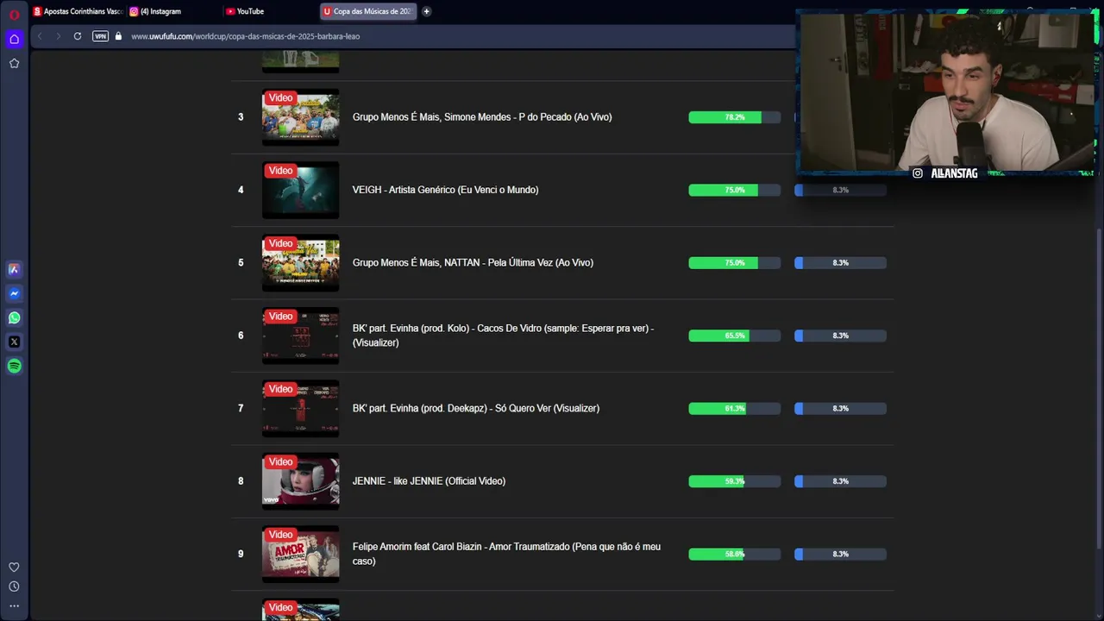This screenshot has height=621, width=1104.
Task: Open thumbnail of P do Pecado video
Action: [x=300, y=117]
